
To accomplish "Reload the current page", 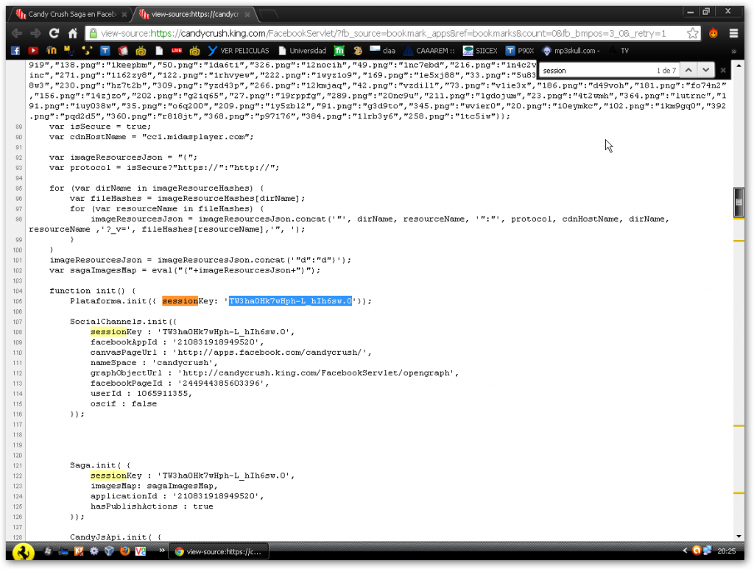I will pos(54,33).
